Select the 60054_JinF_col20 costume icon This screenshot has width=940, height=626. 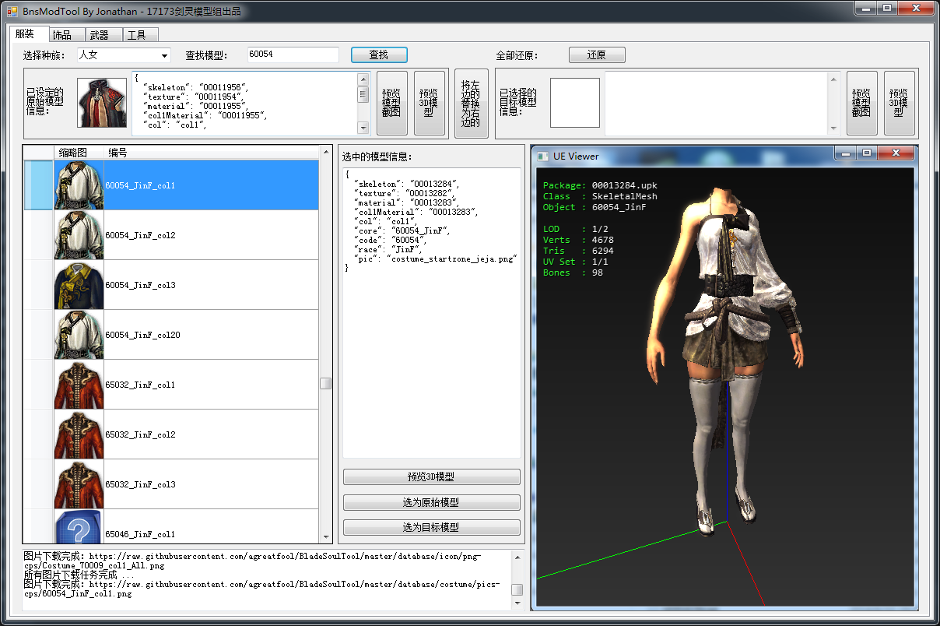pos(79,335)
